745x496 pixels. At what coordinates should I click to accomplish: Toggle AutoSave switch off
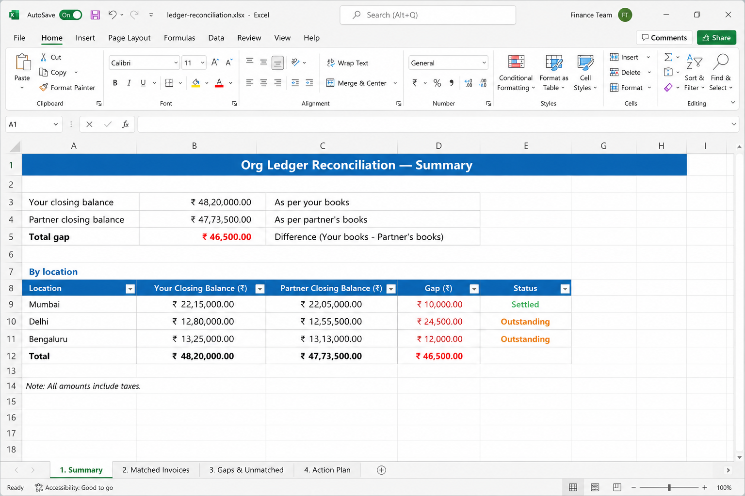coord(71,15)
